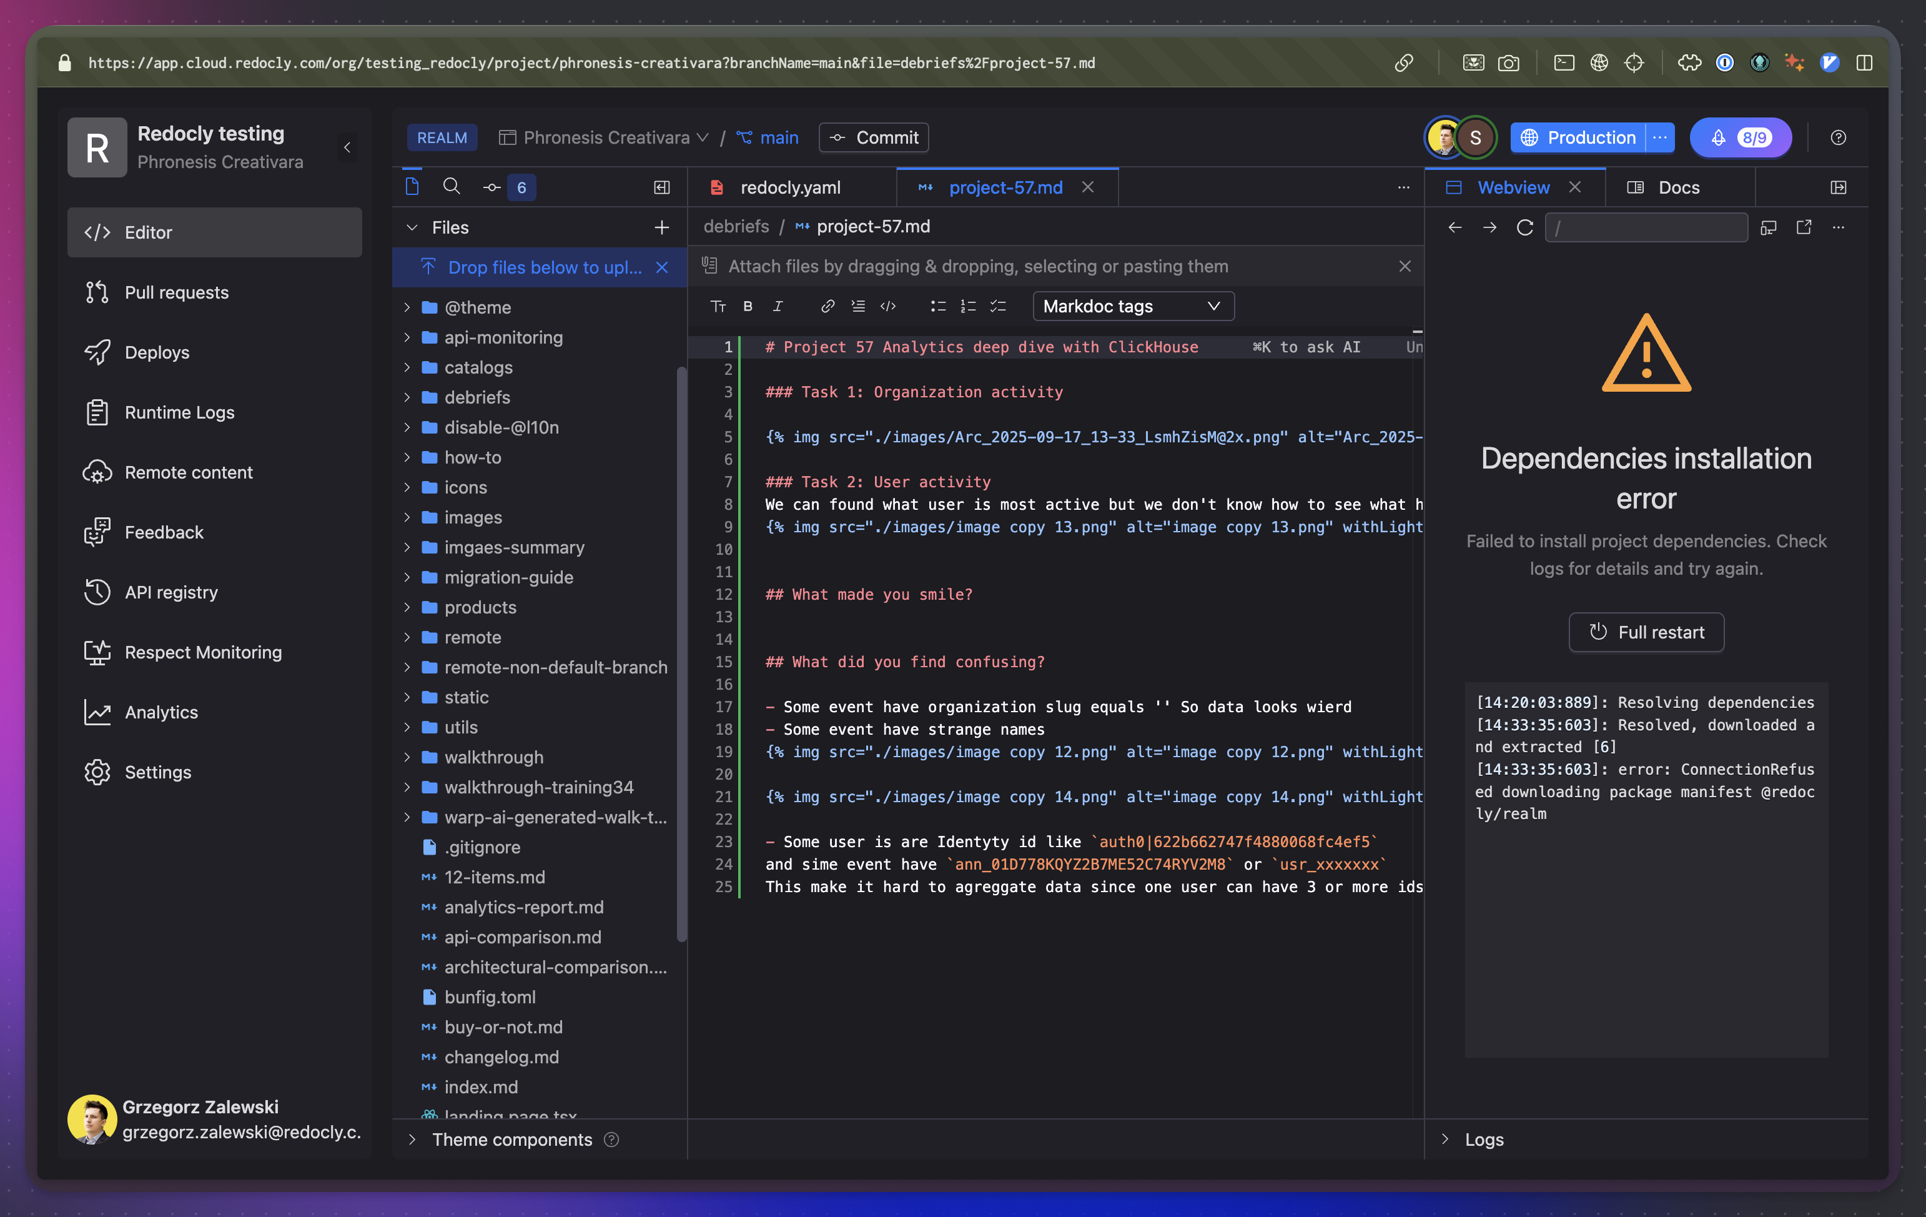Screen dimensions: 1926x1217
Task: Toggle the preview panel layout icon
Action: click(x=1838, y=187)
